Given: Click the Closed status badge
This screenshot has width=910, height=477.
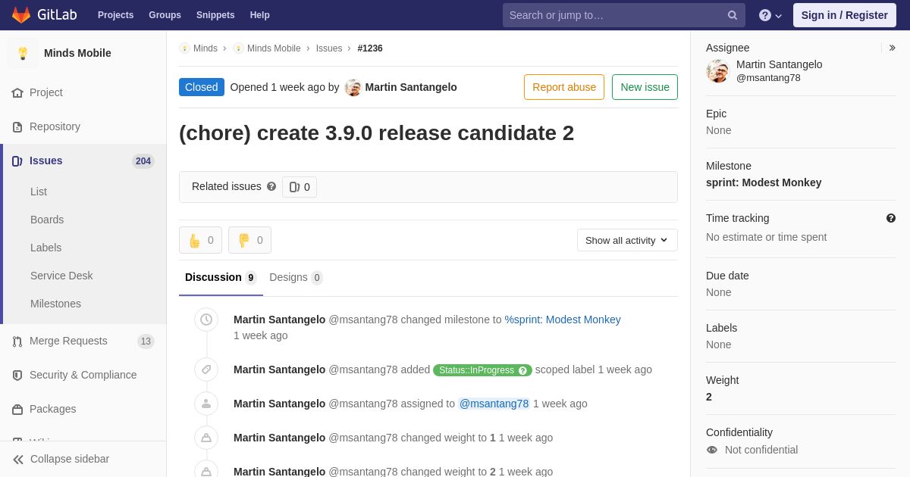Looking at the screenshot, I should pos(202,87).
